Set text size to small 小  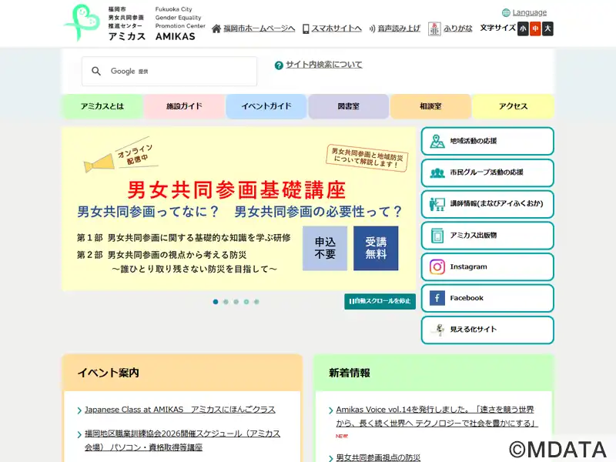523,28
